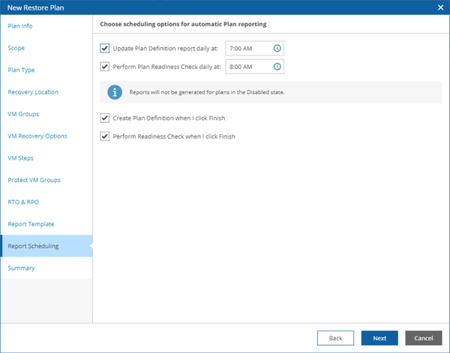Click the 7:00 AM time input field
450x353 pixels.
tap(247, 48)
